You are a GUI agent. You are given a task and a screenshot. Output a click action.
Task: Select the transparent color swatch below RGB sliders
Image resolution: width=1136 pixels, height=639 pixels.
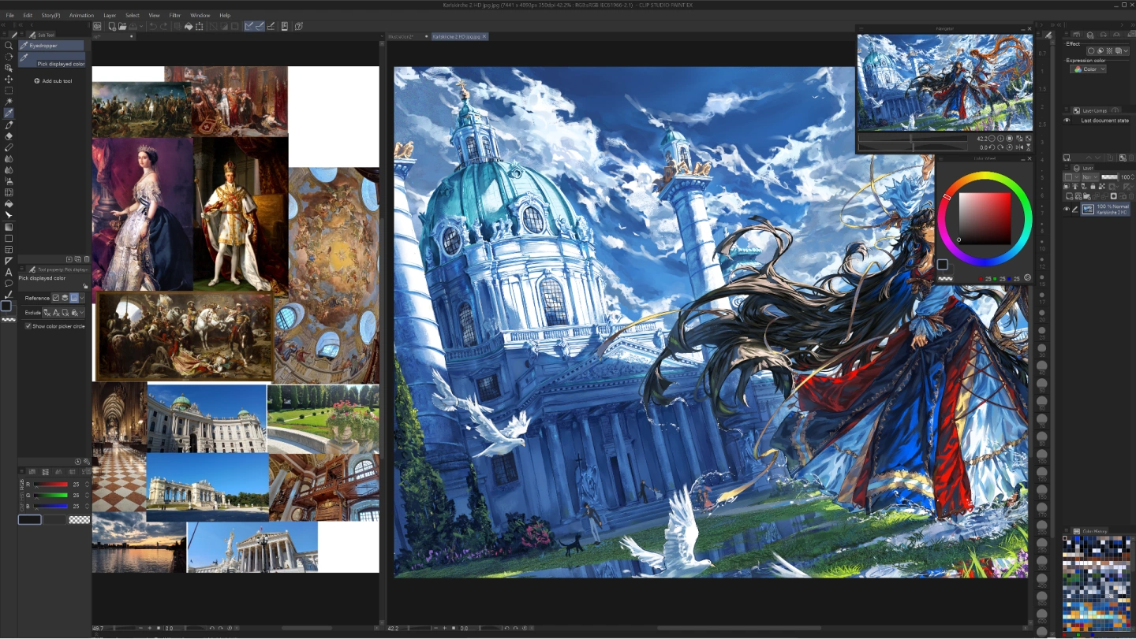coord(79,520)
